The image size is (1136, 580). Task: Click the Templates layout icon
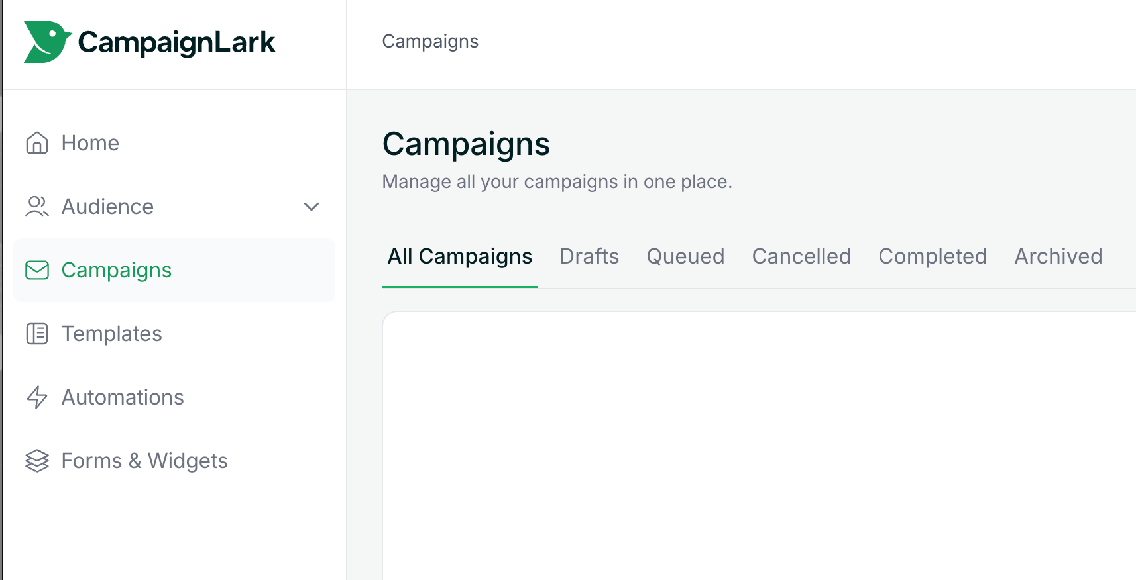click(x=37, y=334)
